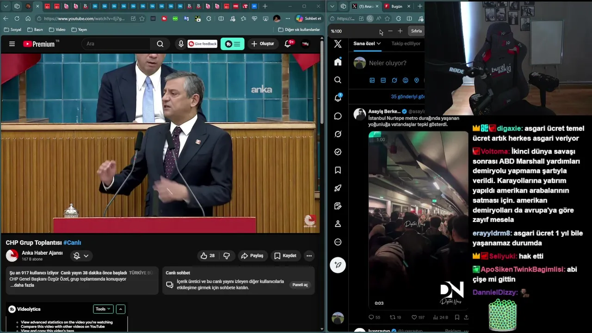Open the video's three-dot more actions

(309, 256)
